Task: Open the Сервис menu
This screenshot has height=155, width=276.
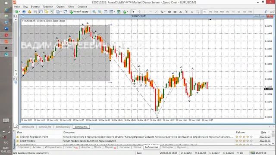Action: click(60, 6)
